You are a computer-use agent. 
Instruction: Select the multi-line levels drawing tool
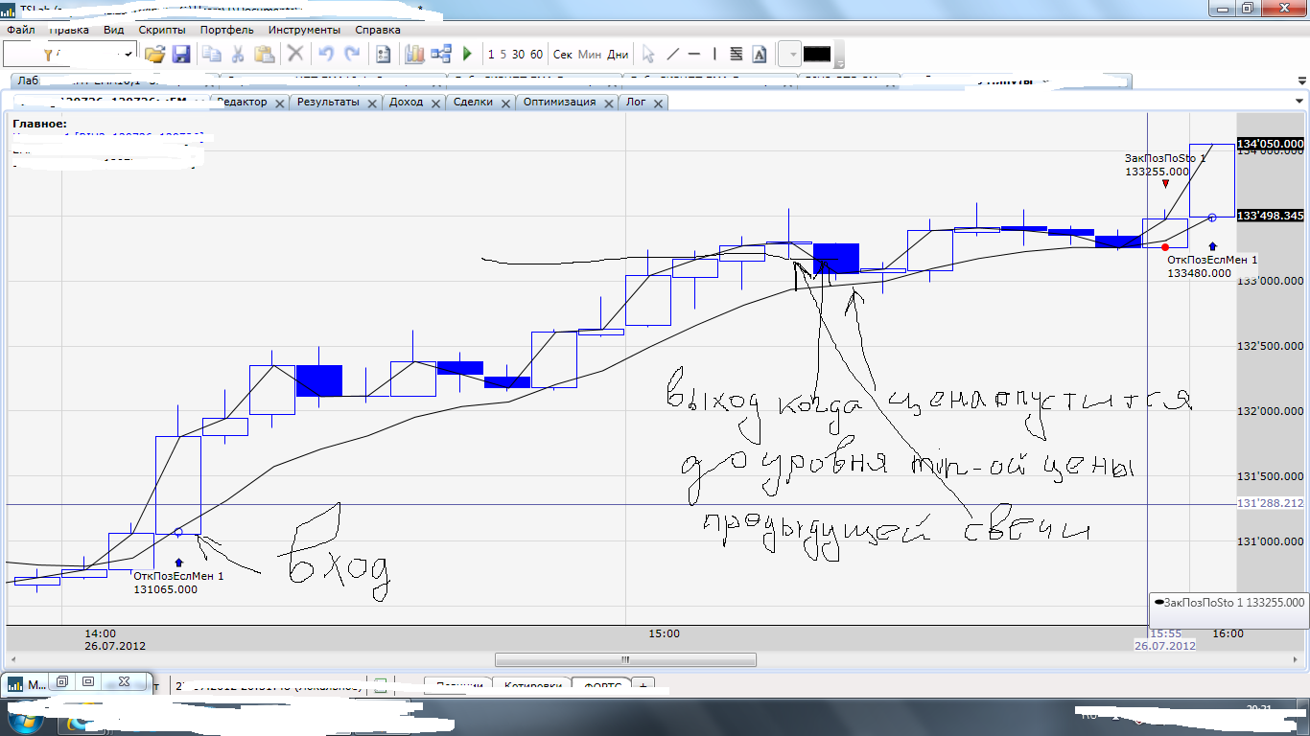click(736, 55)
